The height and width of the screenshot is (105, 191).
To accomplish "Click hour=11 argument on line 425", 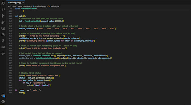I will [72, 58].
